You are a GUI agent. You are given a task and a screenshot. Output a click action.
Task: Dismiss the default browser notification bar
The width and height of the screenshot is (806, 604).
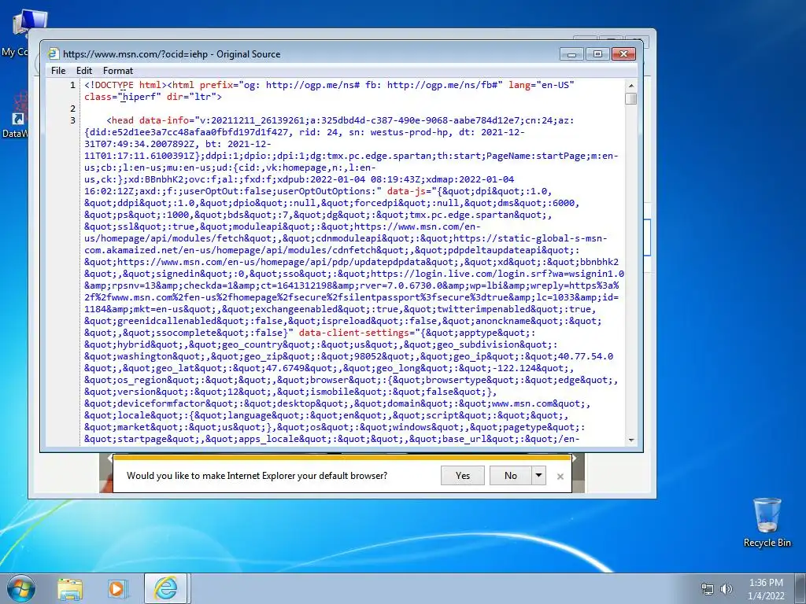[560, 477]
